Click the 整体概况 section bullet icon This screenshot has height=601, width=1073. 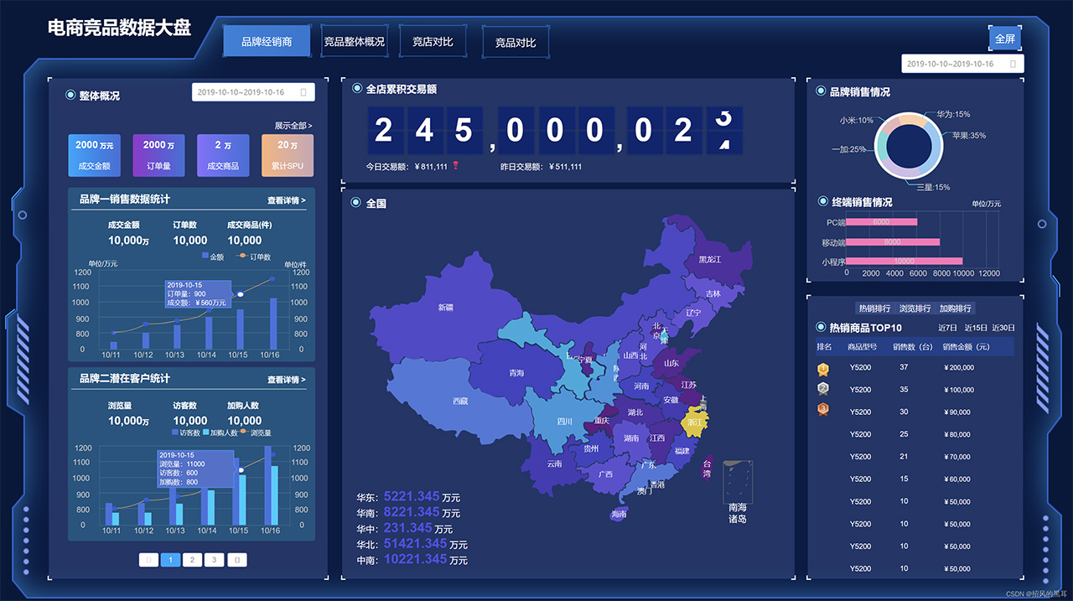tap(70, 95)
